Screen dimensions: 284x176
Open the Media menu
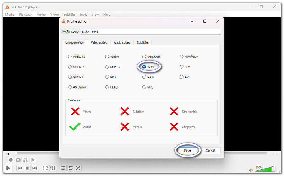click(x=10, y=14)
